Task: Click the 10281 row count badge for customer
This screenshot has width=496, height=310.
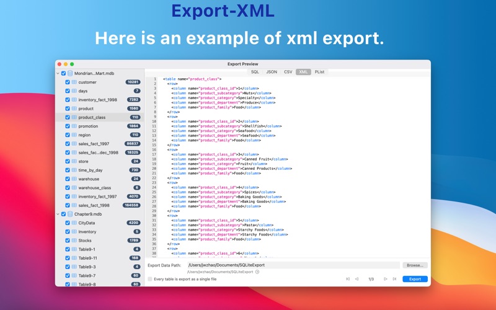Action: tap(133, 82)
